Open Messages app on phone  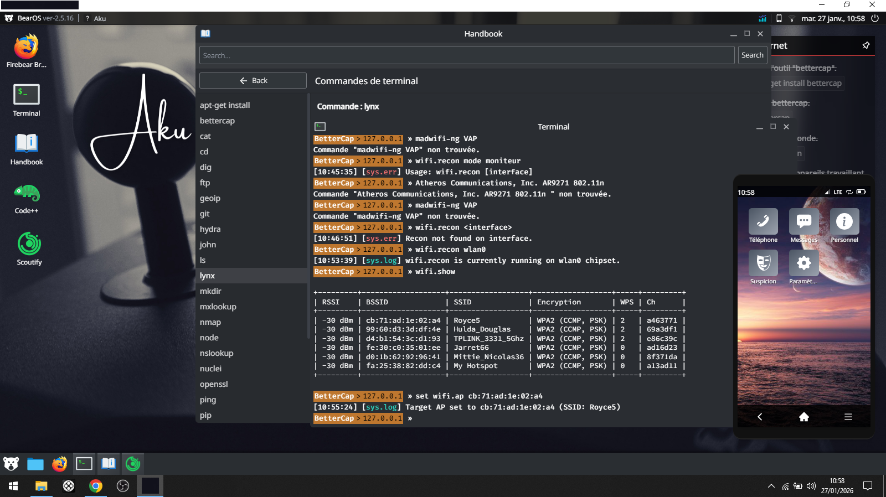coord(803,222)
